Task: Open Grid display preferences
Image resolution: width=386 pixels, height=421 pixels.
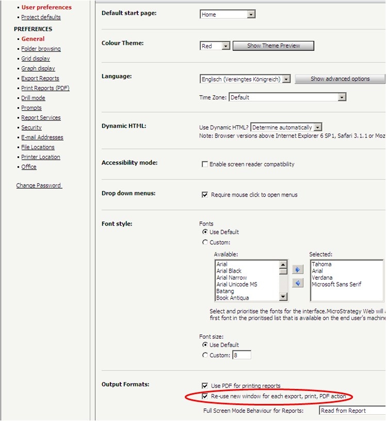Action: coord(36,58)
